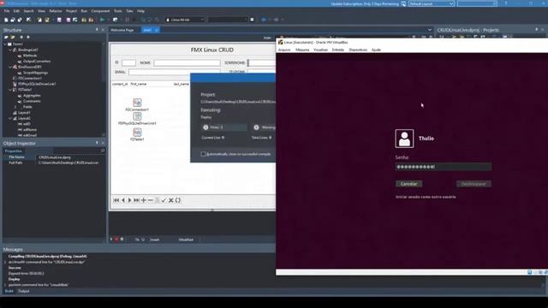Click FDTable1 component icon on the form
Screen dimensions: 548x308
coord(137,132)
